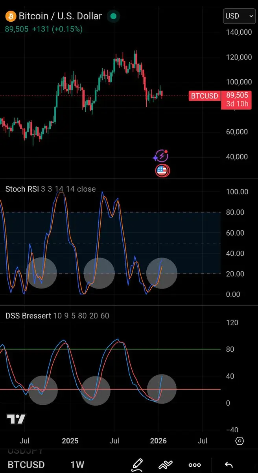This screenshot has height=473, width=258.
Task: Tap the 89,505 current price tag
Action: click(236, 95)
